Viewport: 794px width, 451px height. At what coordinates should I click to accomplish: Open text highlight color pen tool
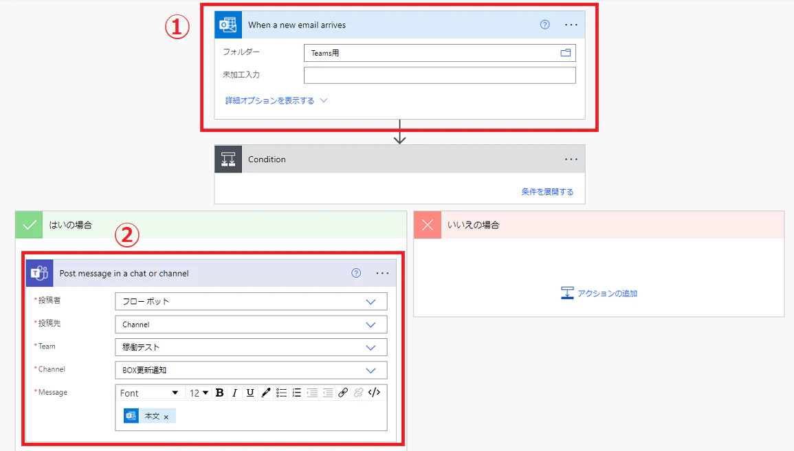coord(266,393)
